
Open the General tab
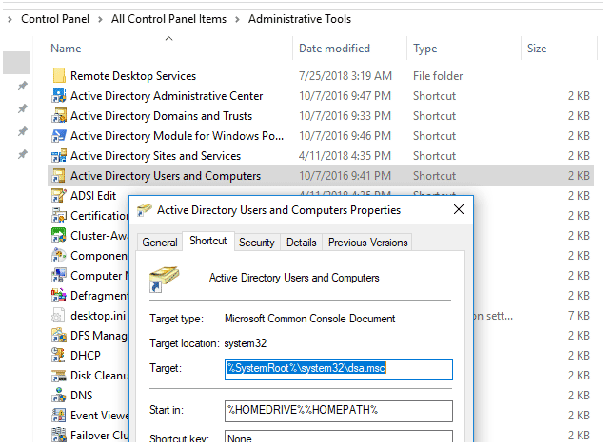160,243
